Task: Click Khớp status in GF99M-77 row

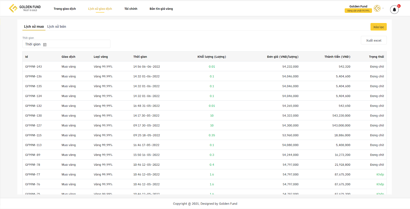Action: pyautogui.click(x=380, y=174)
